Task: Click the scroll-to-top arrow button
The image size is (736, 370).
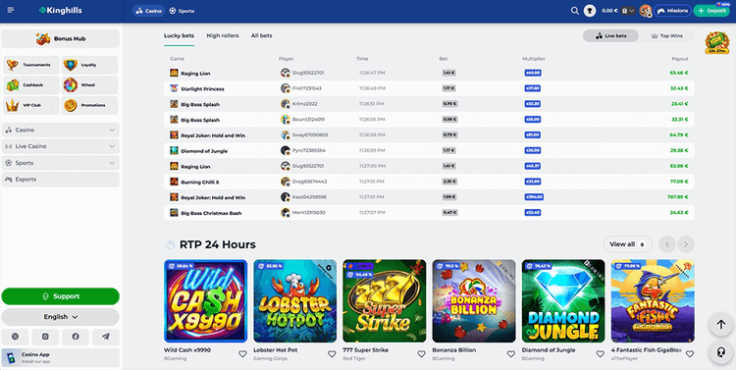Action: pos(721,325)
